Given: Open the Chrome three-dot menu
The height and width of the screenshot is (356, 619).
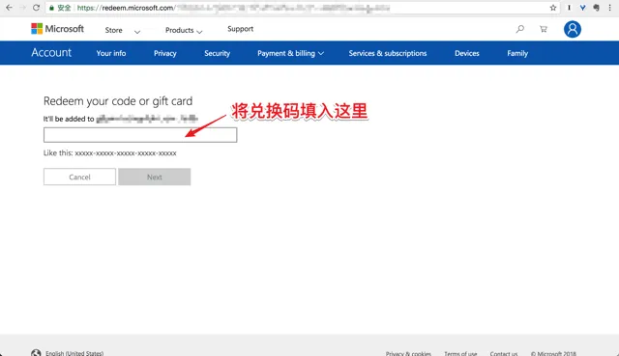Looking at the screenshot, I should coord(610,8).
